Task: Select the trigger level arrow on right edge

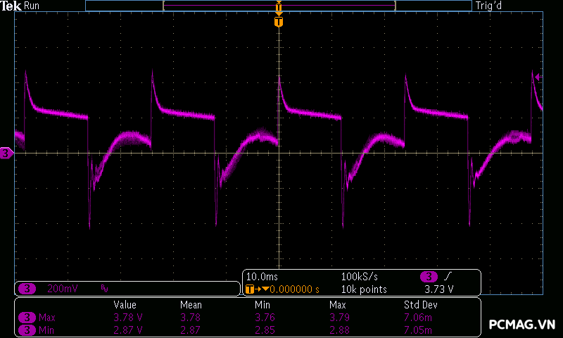Action: [538, 77]
